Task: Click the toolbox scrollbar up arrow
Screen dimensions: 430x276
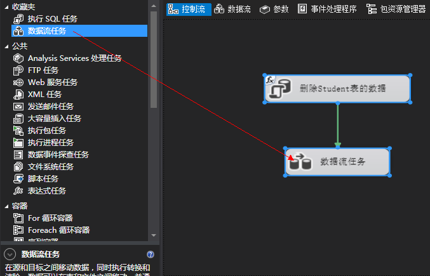Action: point(154,6)
